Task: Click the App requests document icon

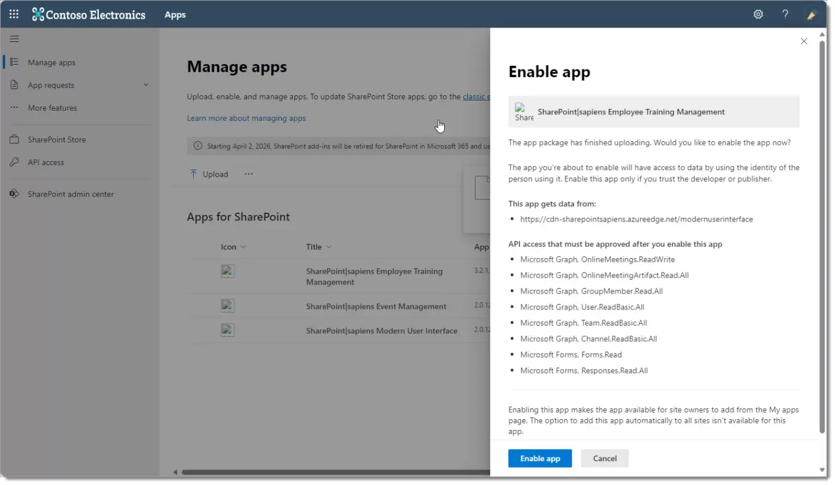Action: pyautogui.click(x=14, y=85)
